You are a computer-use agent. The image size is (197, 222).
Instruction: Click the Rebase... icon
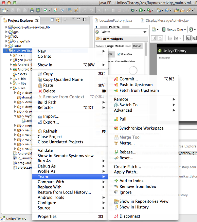point(116,152)
